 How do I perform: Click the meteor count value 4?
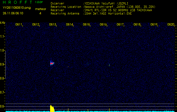point(40,13)
